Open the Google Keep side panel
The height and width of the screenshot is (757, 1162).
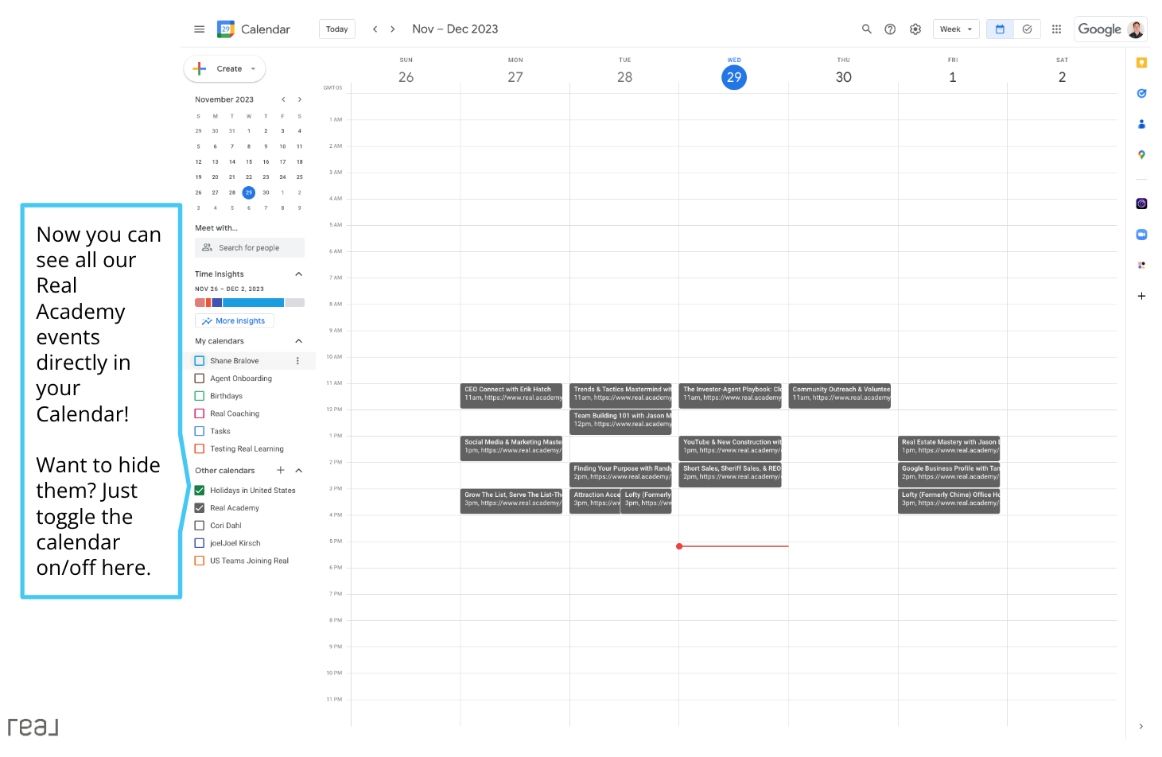(1141, 62)
